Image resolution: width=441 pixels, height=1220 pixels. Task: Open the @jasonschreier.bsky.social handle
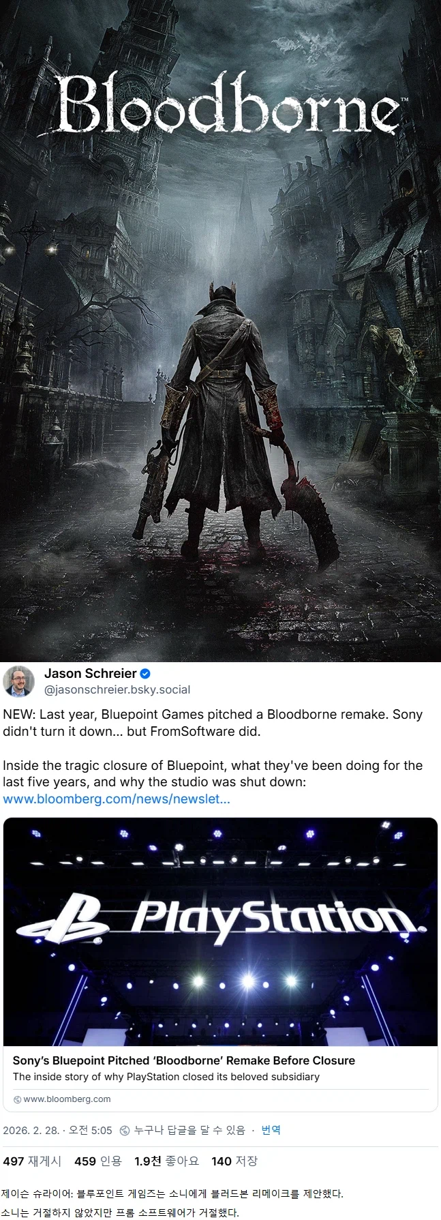pyautogui.click(x=117, y=689)
